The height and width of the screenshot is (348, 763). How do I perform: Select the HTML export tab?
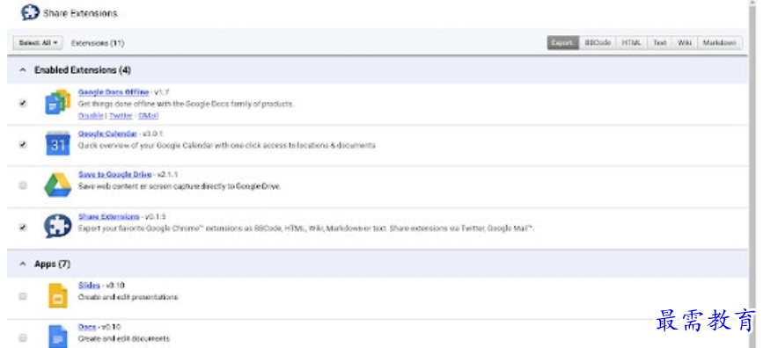coord(631,43)
